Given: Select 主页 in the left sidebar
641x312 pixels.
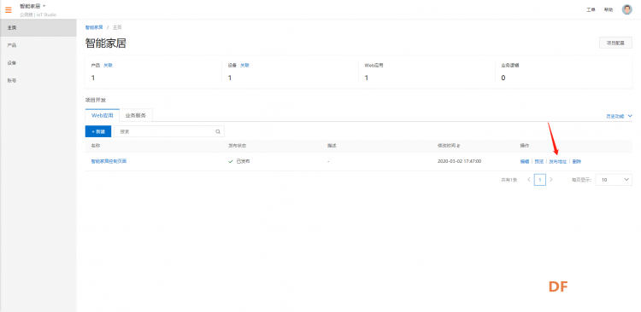Looking at the screenshot, I should click(x=38, y=28).
